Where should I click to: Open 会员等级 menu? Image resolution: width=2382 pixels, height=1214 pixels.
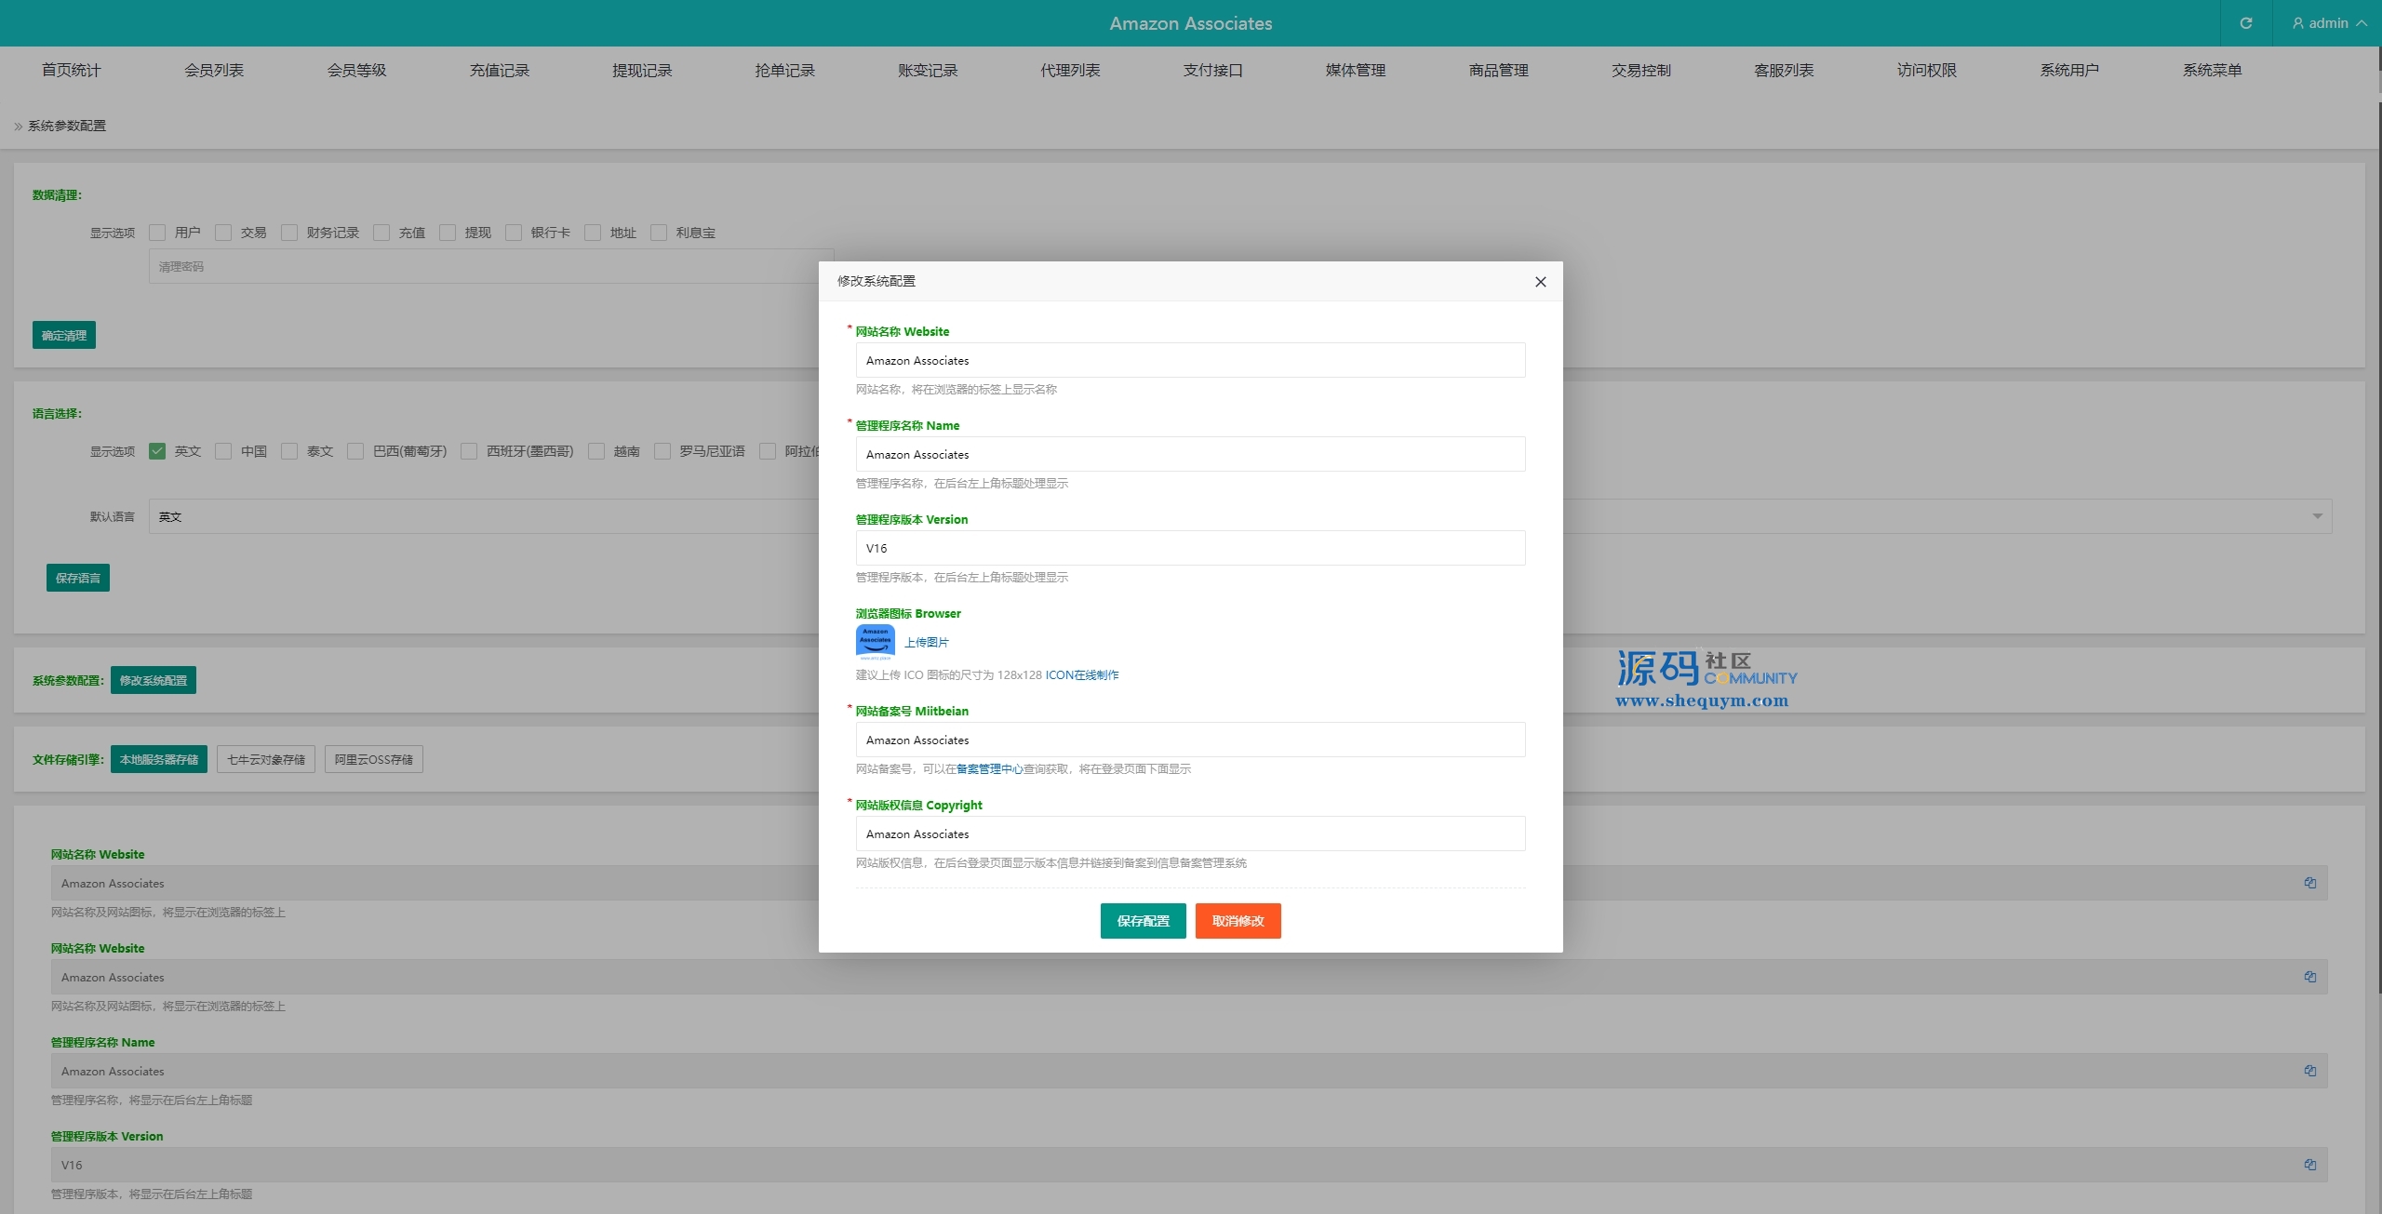(x=356, y=71)
